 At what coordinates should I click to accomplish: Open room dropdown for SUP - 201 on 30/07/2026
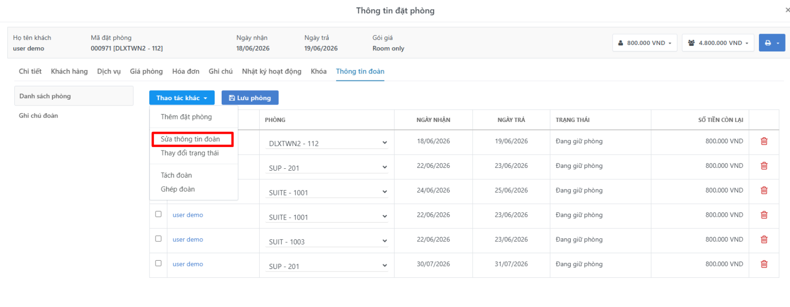click(x=327, y=266)
